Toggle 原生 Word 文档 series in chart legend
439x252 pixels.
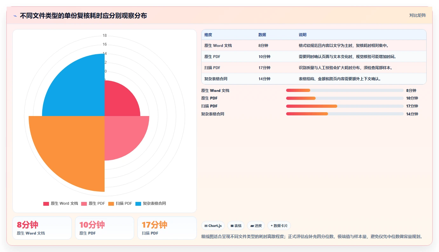61,204
